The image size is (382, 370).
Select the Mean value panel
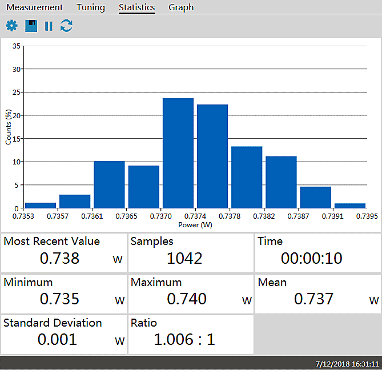click(x=317, y=293)
